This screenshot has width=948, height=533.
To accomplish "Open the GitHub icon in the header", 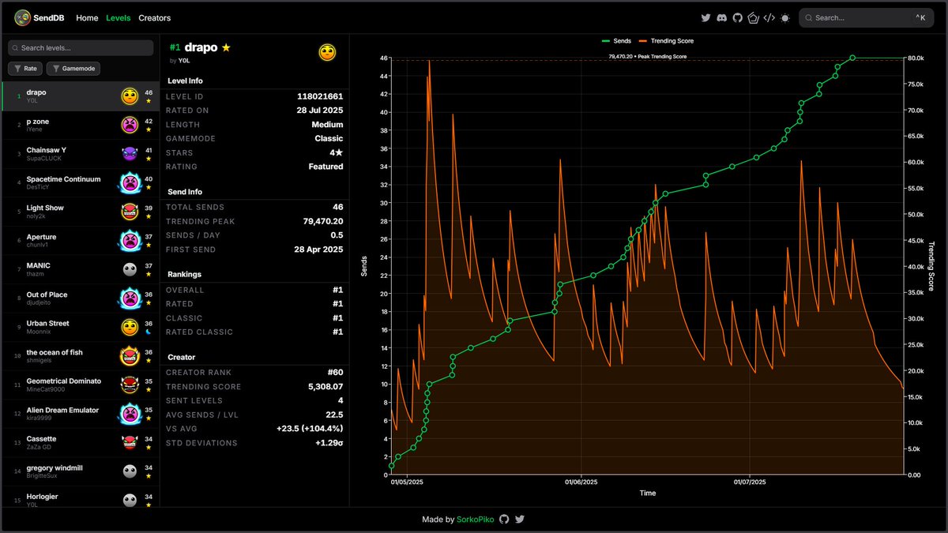I will click(738, 17).
